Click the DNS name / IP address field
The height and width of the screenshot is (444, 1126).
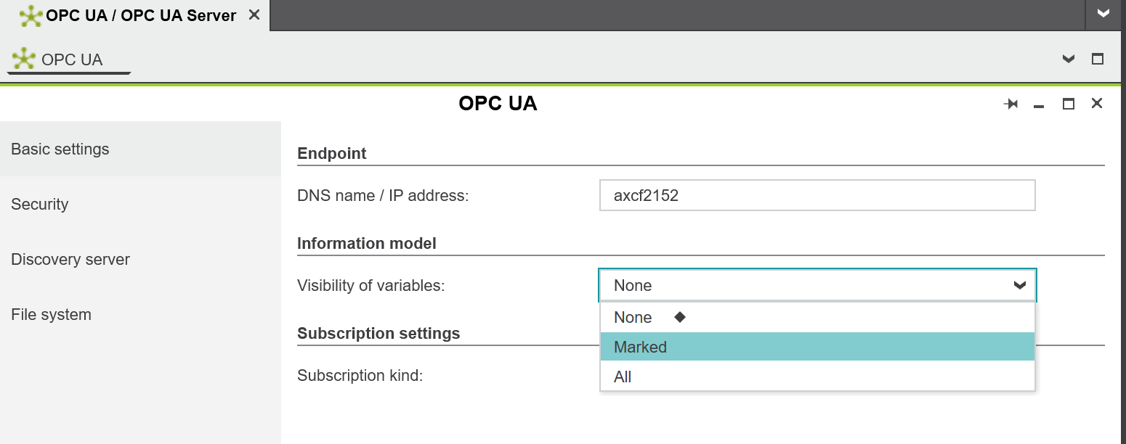pos(817,195)
